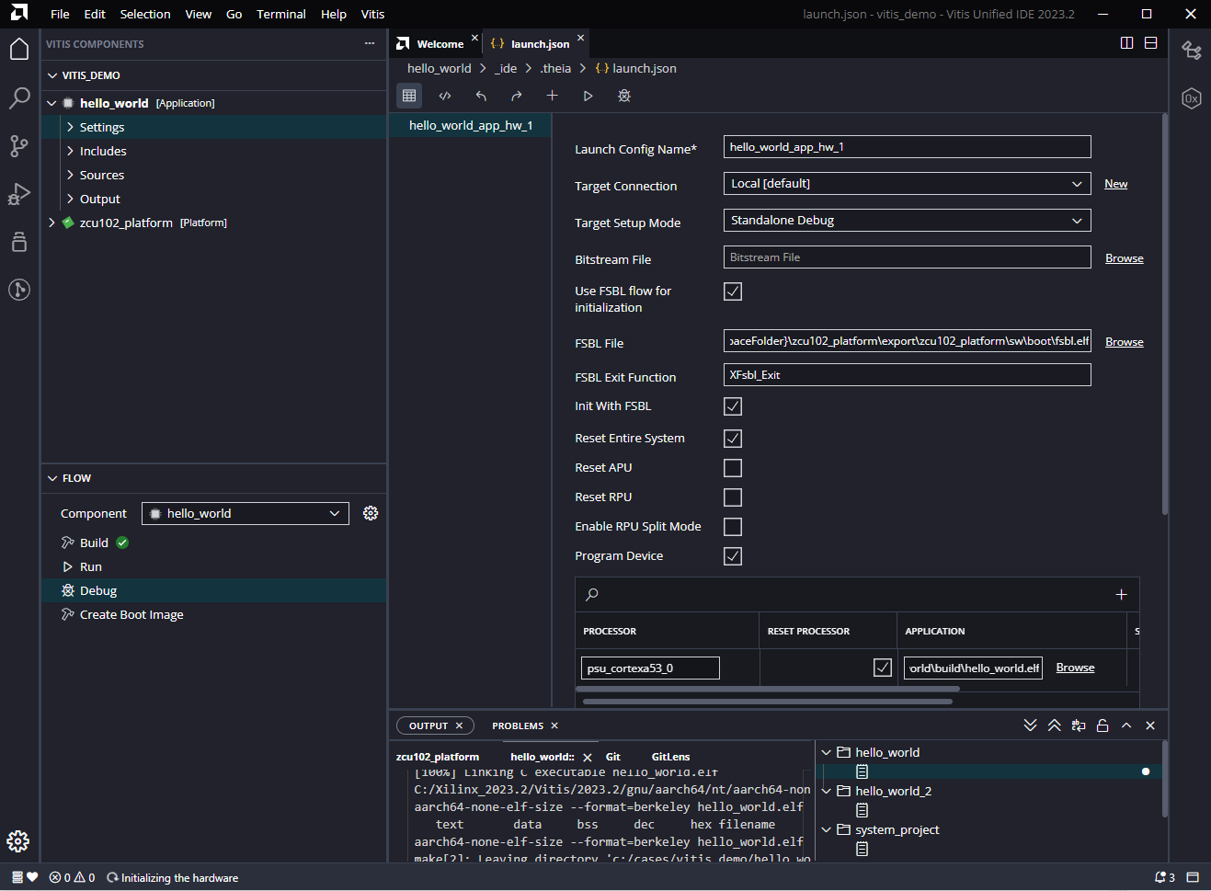Add a processor row with plus icon

tap(1121, 595)
